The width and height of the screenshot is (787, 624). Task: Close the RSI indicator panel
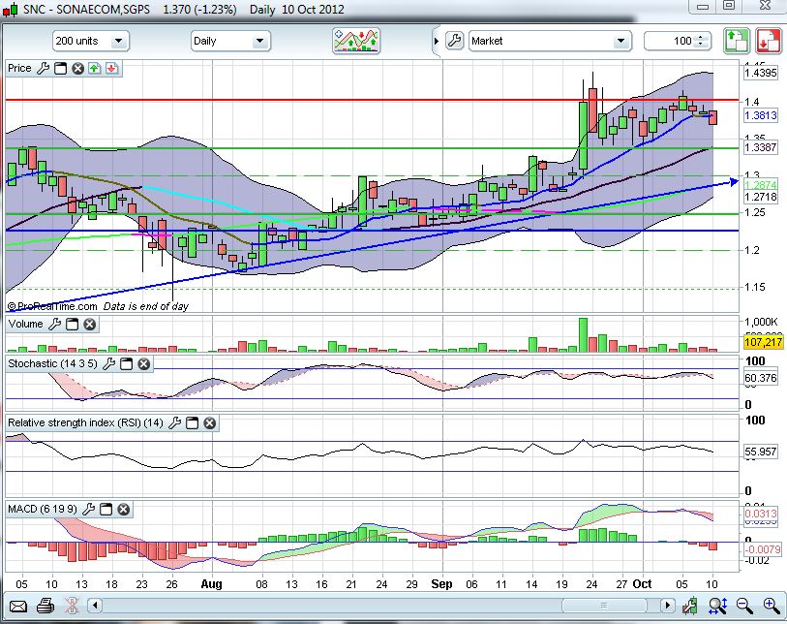(x=210, y=423)
